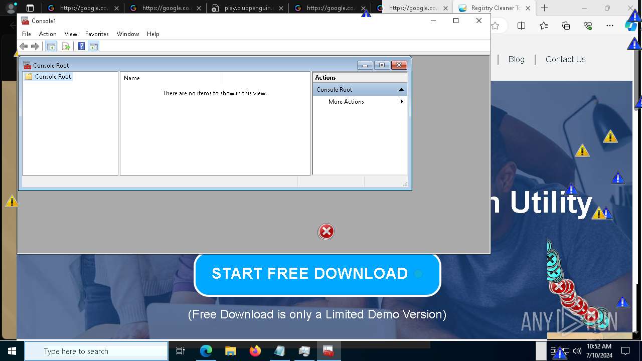Click the red toolbox MMC taskbar icon

pos(328,351)
